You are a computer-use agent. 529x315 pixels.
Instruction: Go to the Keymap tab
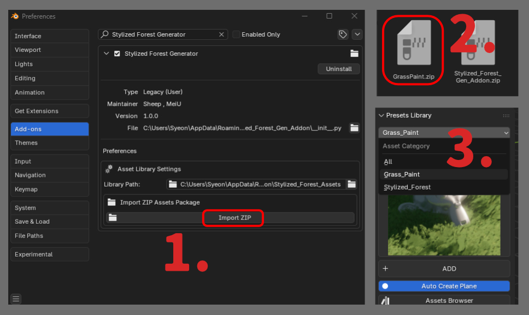coord(50,189)
